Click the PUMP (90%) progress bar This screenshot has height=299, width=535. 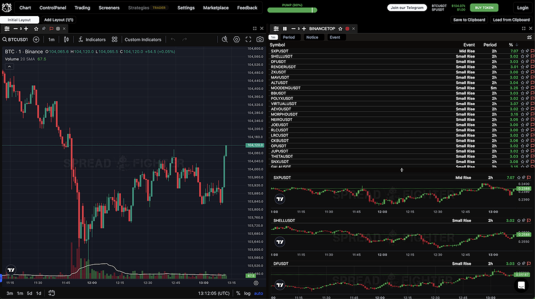click(x=292, y=10)
